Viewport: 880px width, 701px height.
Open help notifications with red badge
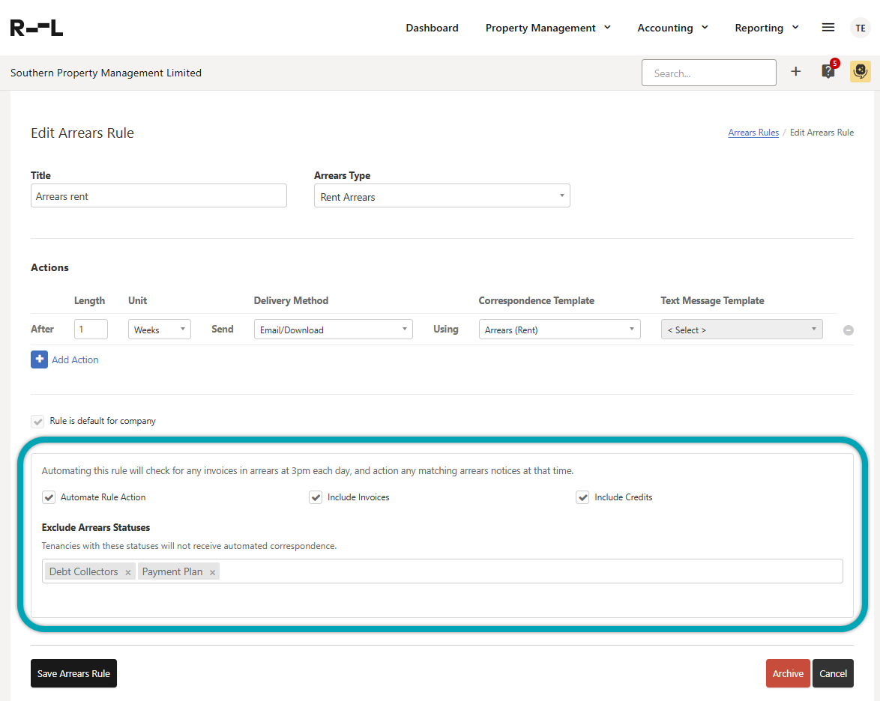point(828,72)
